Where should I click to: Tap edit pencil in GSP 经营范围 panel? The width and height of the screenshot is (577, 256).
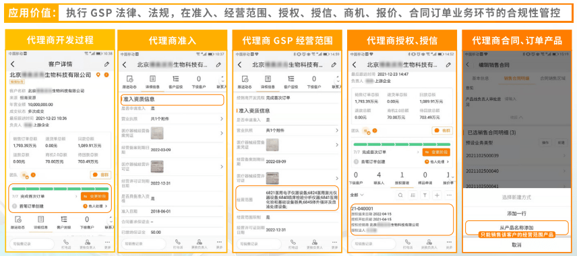tap(334, 65)
